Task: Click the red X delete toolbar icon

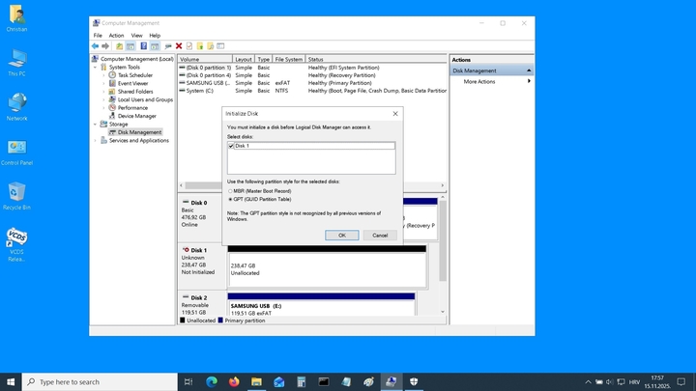Action: point(179,45)
